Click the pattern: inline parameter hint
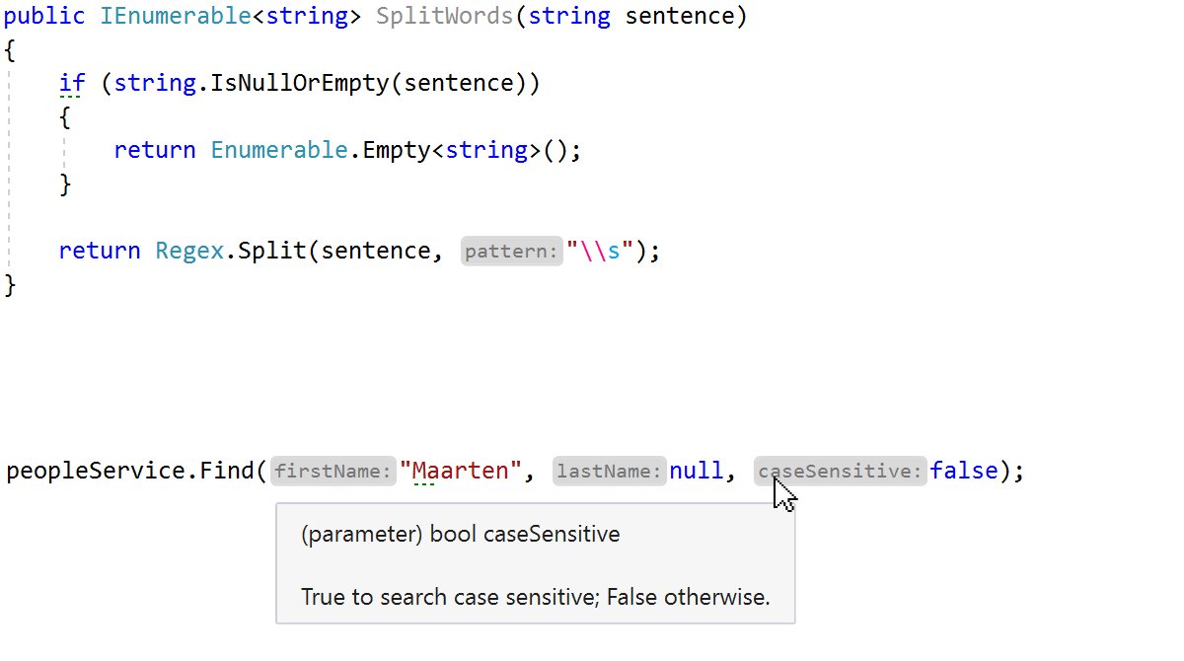 pyautogui.click(x=510, y=251)
